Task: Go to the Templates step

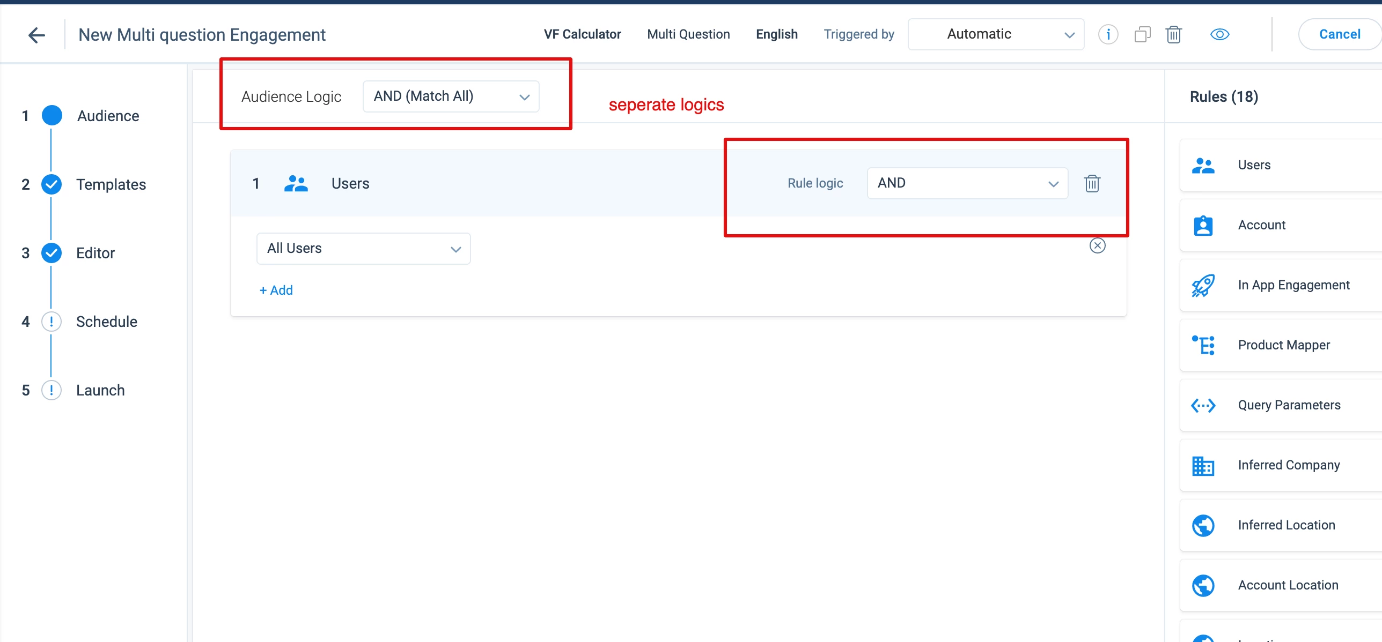Action: (111, 185)
